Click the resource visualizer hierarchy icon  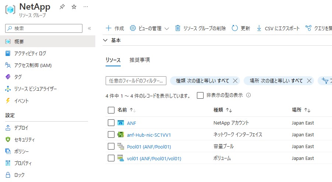tap(8, 89)
